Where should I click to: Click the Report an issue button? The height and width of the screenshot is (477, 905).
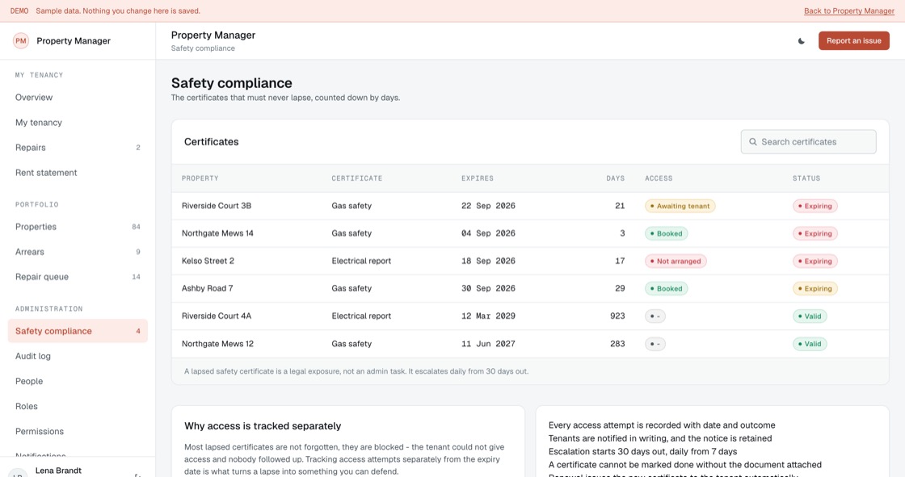pyautogui.click(x=853, y=41)
